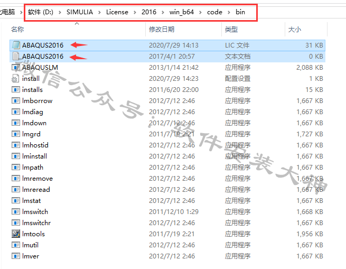Expand chevron after 2016 in address bar
Image resolution: width=346 pixels, height=269 pixels.
pos(163,12)
